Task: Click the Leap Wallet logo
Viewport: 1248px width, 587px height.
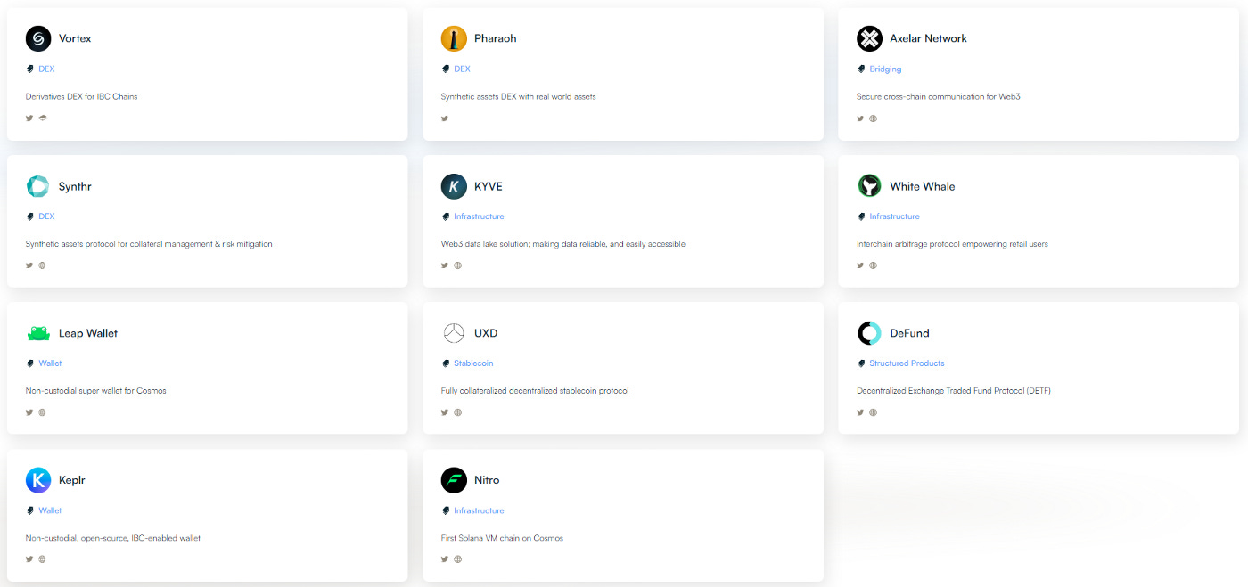Action: tap(37, 332)
